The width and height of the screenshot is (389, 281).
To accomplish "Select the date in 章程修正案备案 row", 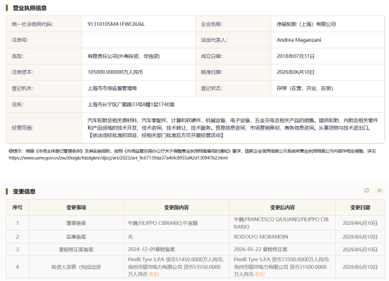I will point(360,249).
